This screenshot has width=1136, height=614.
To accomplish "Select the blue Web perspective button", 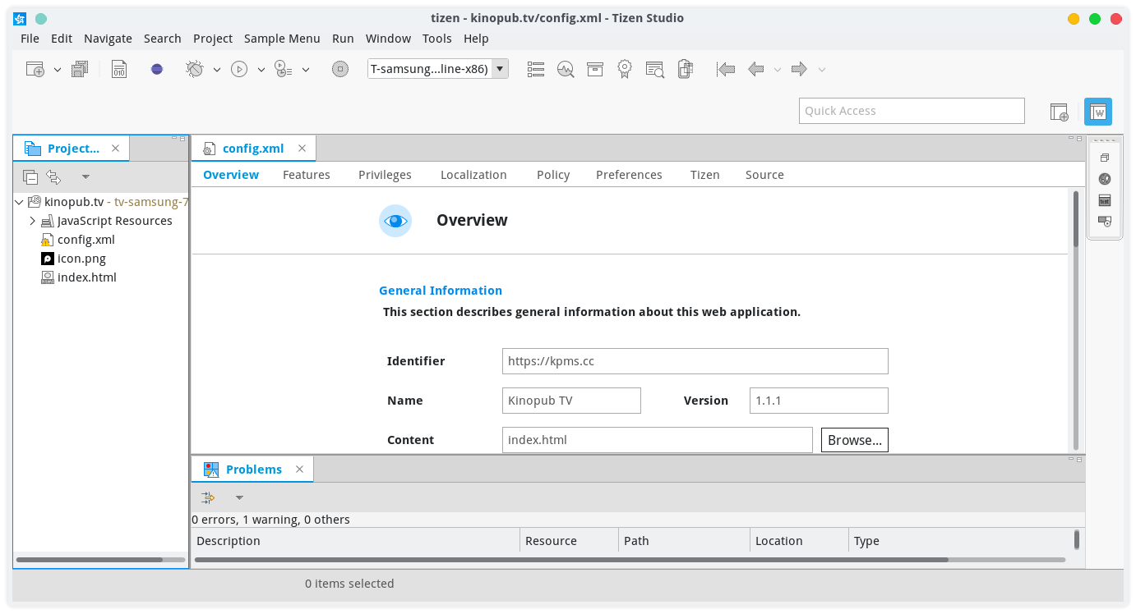I will 1098,112.
